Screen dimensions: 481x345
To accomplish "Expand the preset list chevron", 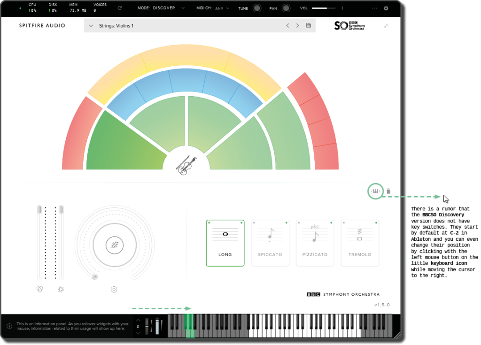I will point(91,26).
